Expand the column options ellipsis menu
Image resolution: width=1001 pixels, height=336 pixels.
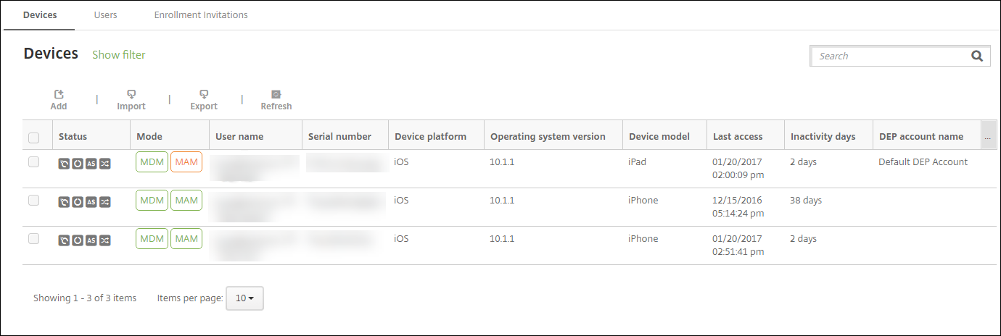point(987,137)
